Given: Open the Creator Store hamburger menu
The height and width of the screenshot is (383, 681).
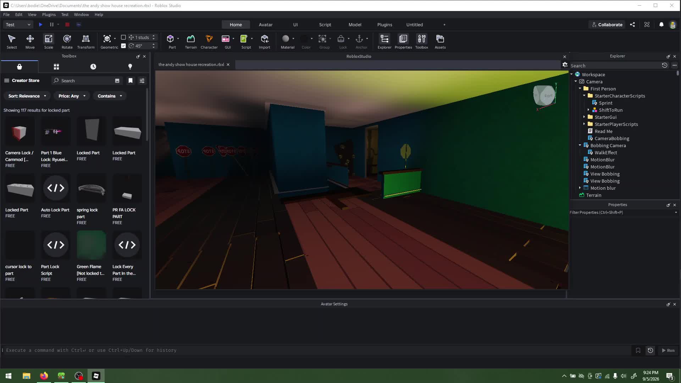Looking at the screenshot, I should (7, 81).
